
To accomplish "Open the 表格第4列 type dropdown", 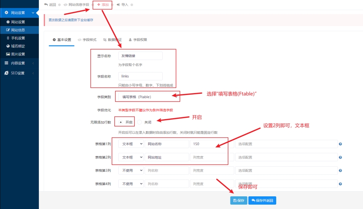I will pos(131,184).
